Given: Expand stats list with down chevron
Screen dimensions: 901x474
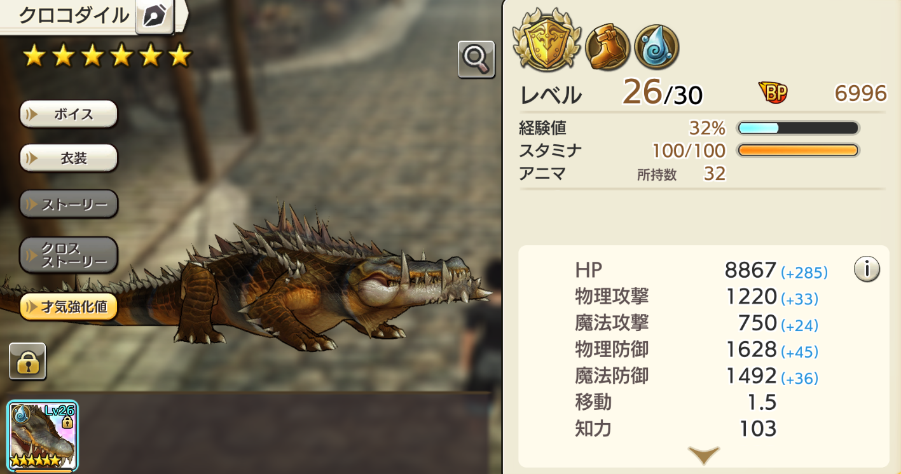Looking at the screenshot, I should pyautogui.click(x=704, y=454).
